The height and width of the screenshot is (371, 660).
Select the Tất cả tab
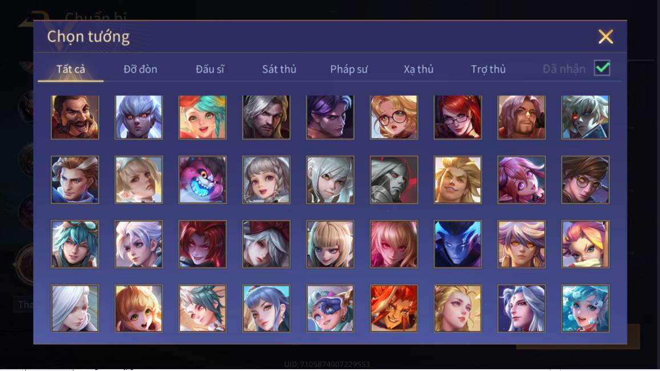[x=71, y=69]
